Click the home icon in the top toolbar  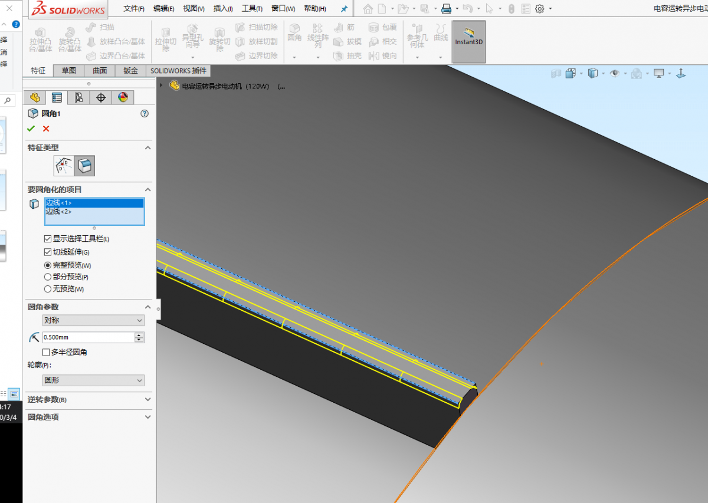368,8
